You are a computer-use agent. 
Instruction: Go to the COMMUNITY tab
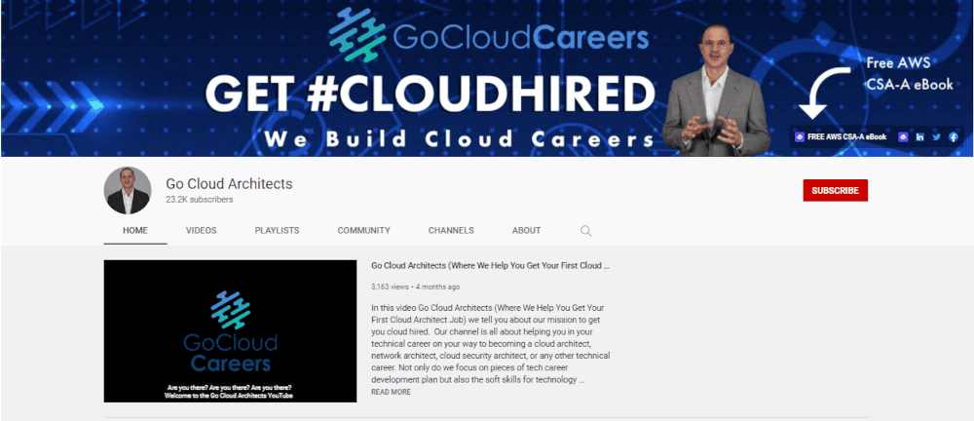point(364,231)
